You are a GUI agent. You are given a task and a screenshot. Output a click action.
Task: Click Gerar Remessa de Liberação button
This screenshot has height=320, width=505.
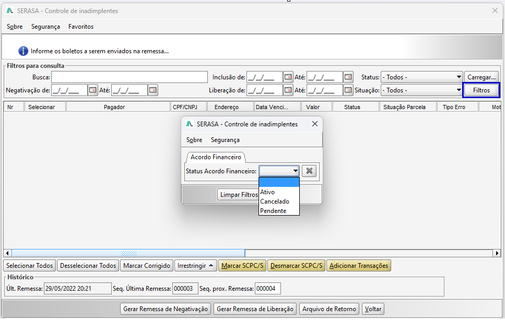click(255, 309)
